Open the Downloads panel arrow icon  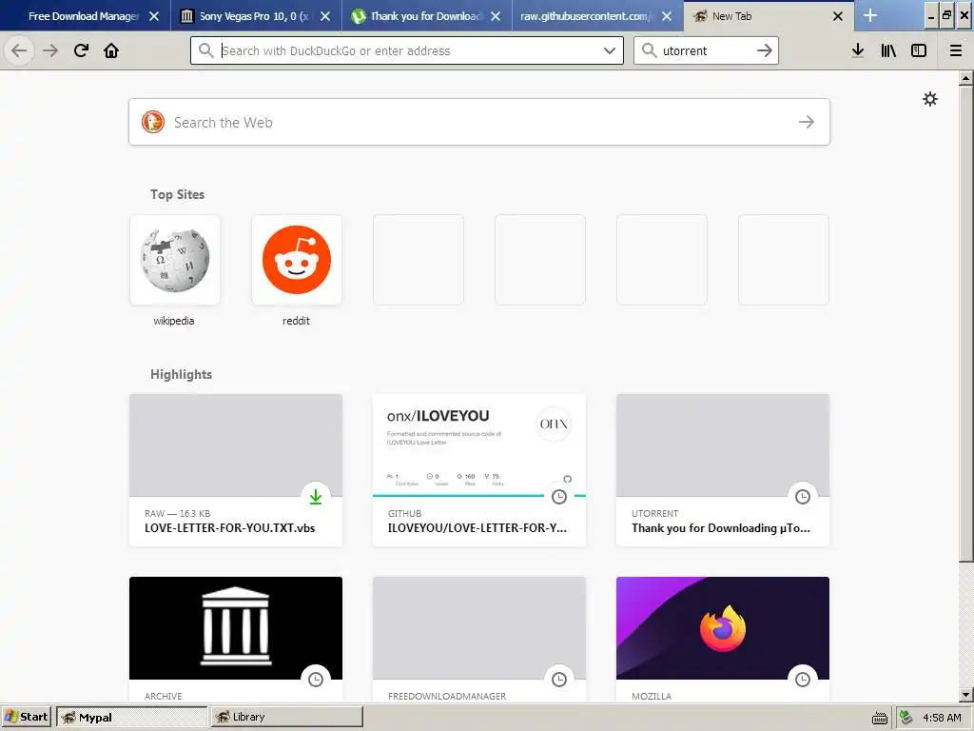858,50
